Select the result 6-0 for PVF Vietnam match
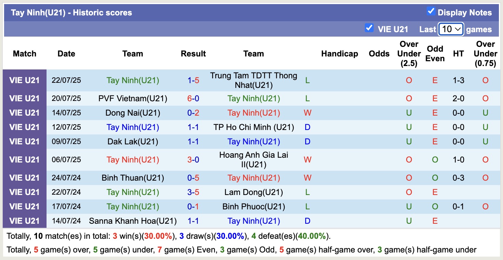 tap(193, 98)
